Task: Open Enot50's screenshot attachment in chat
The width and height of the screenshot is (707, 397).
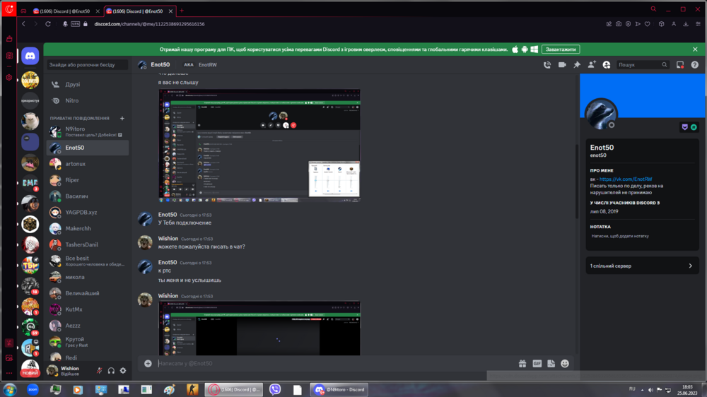Action: [x=259, y=146]
